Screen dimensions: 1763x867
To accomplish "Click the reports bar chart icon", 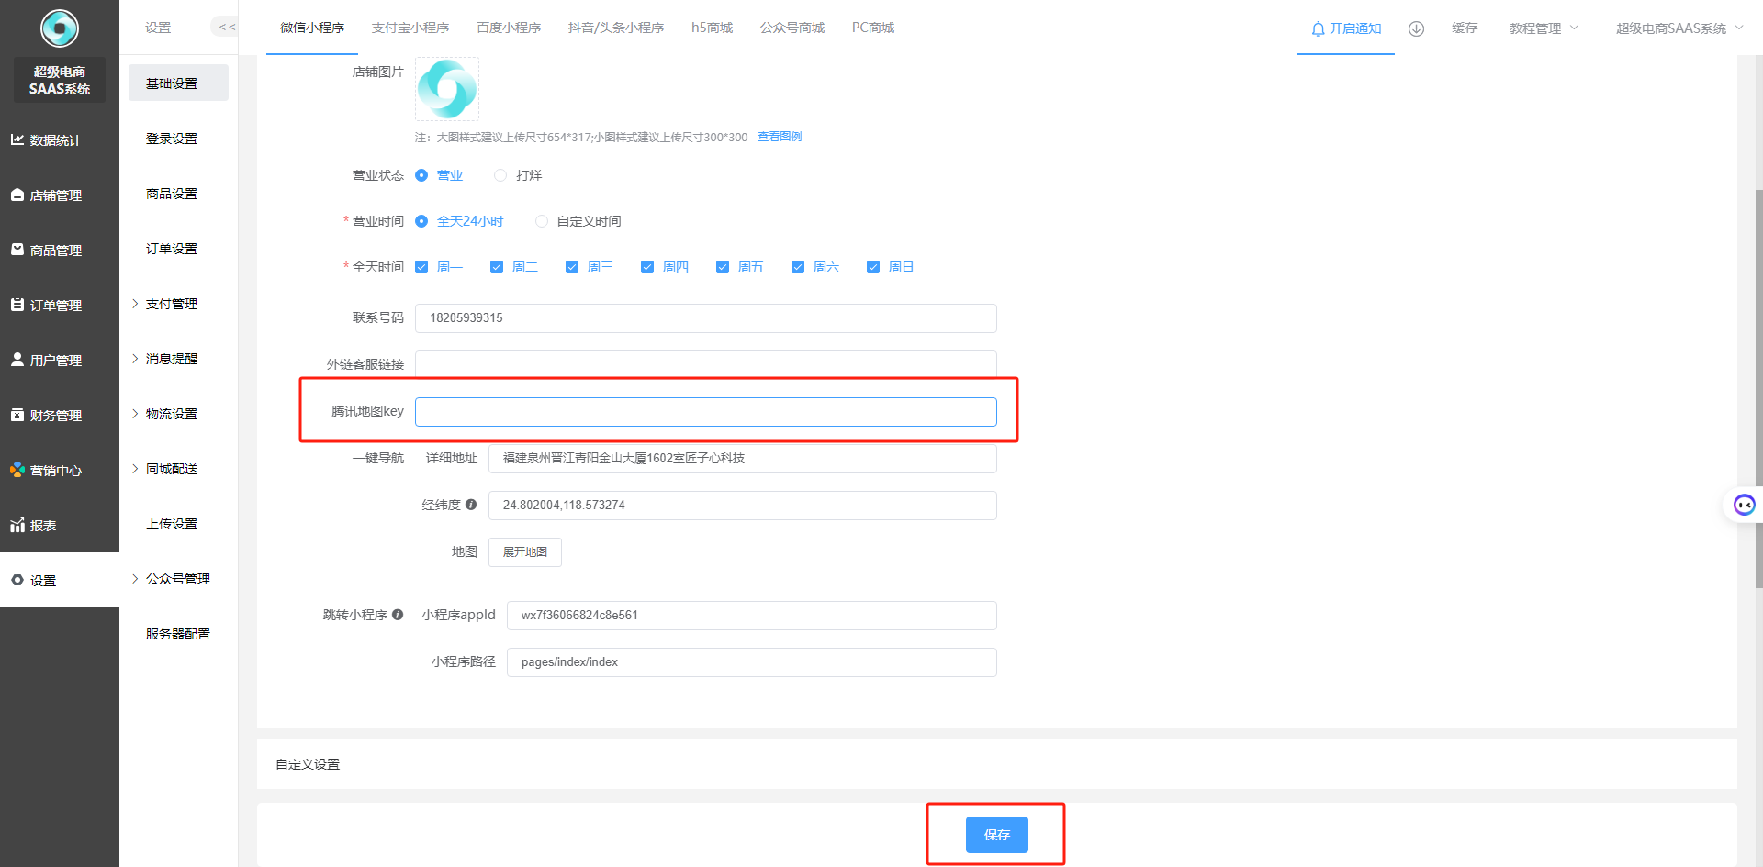I will tap(17, 525).
